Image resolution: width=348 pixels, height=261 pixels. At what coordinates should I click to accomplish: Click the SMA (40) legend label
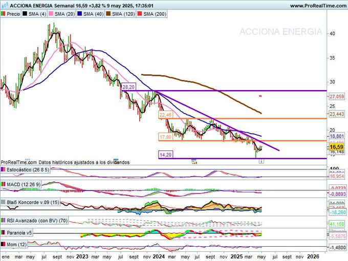pos(94,14)
